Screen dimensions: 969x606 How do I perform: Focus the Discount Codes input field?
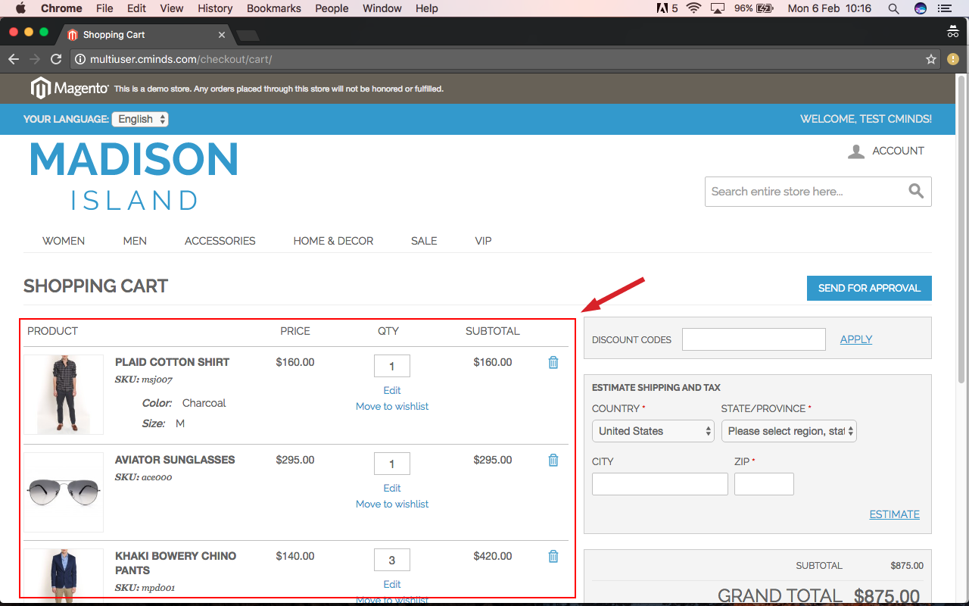[754, 339]
